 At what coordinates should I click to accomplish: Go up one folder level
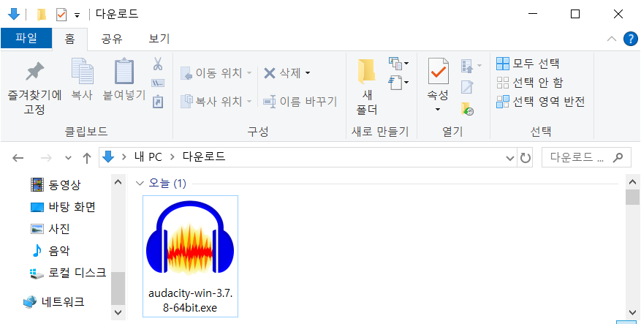tap(87, 158)
